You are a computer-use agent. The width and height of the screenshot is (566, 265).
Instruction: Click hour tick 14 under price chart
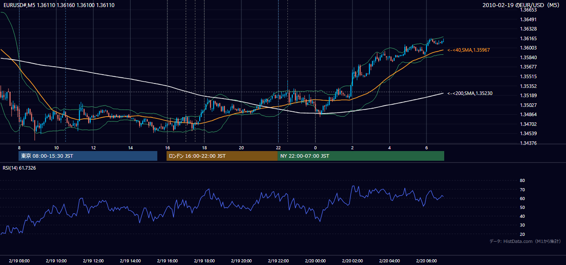[x=130, y=148]
